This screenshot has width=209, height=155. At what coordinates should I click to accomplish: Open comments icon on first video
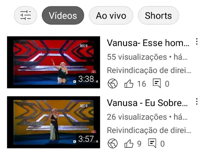(157, 83)
